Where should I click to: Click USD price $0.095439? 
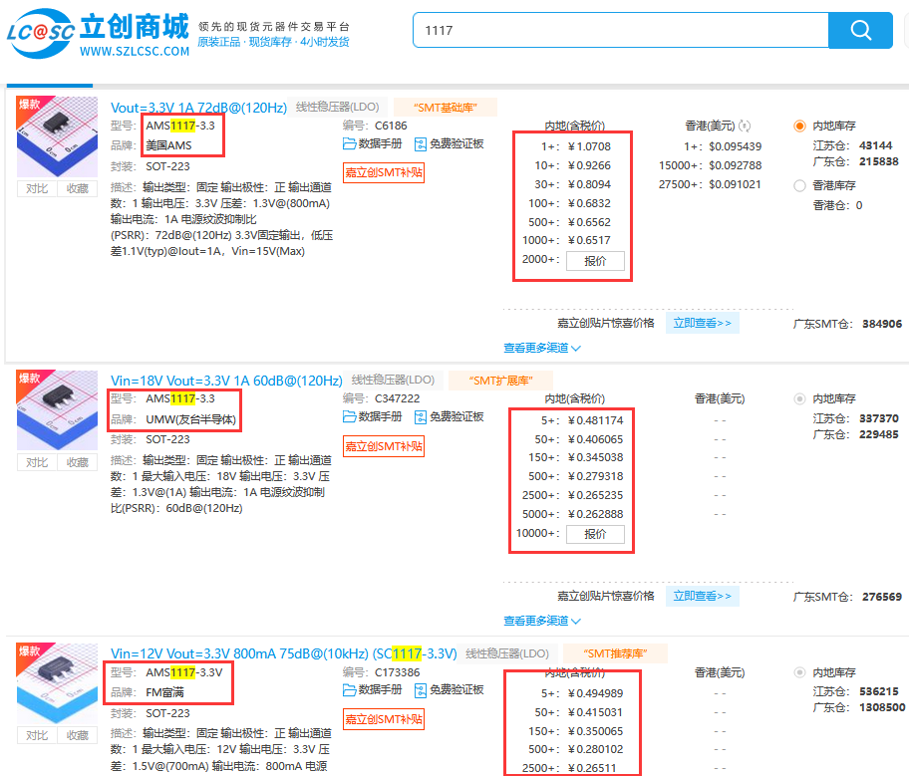pos(736,146)
